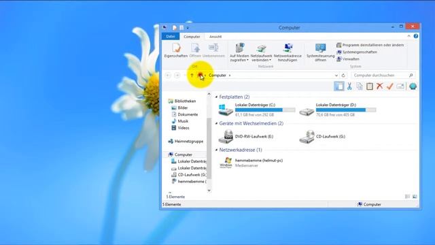Viewport: 435px width, 245px height.
Task: Open Bibliotheken in the navigation pane
Action: (x=182, y=101)
